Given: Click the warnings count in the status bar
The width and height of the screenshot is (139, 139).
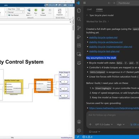Looking at the screenshot, I should pos(90,137).
